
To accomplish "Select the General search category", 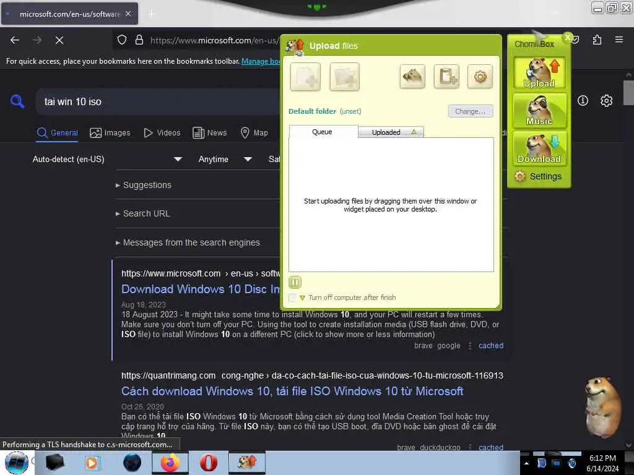I will [58, 133].
